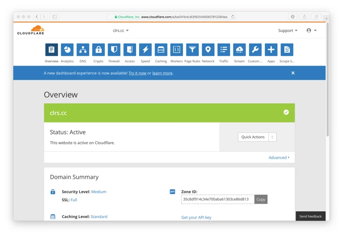Open the Support dropdown menu
This screenshot has width=350, height=242.
click(x=288, y=30)
